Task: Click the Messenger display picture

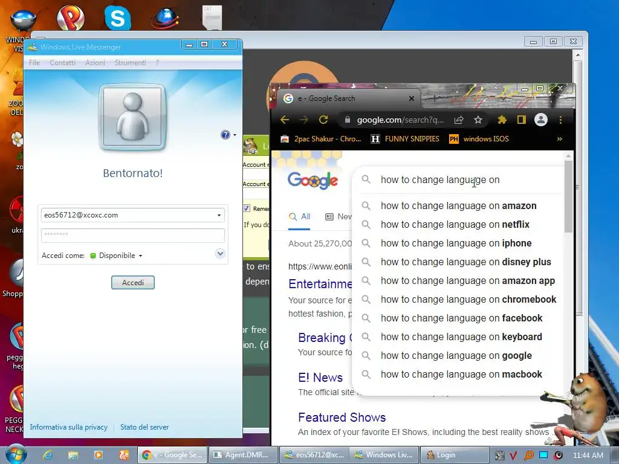Action: pos(132,117)
